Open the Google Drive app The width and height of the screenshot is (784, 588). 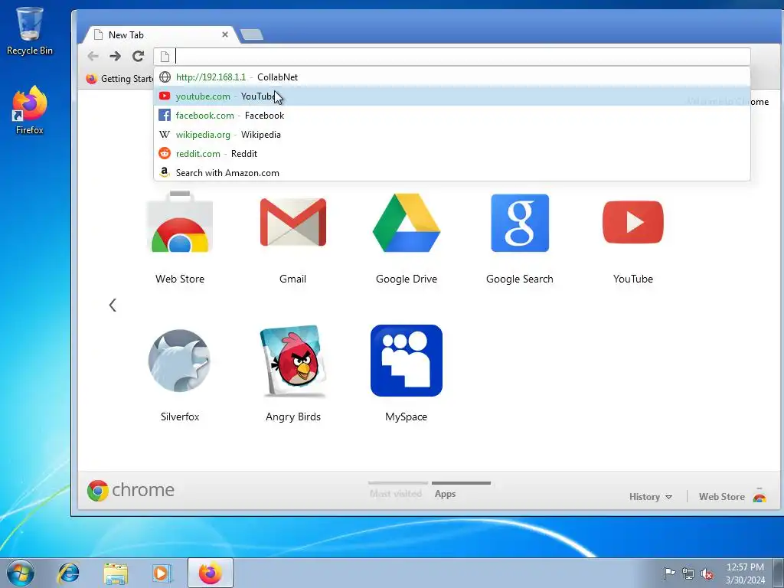pyautogui.click(x=407, y=223)
